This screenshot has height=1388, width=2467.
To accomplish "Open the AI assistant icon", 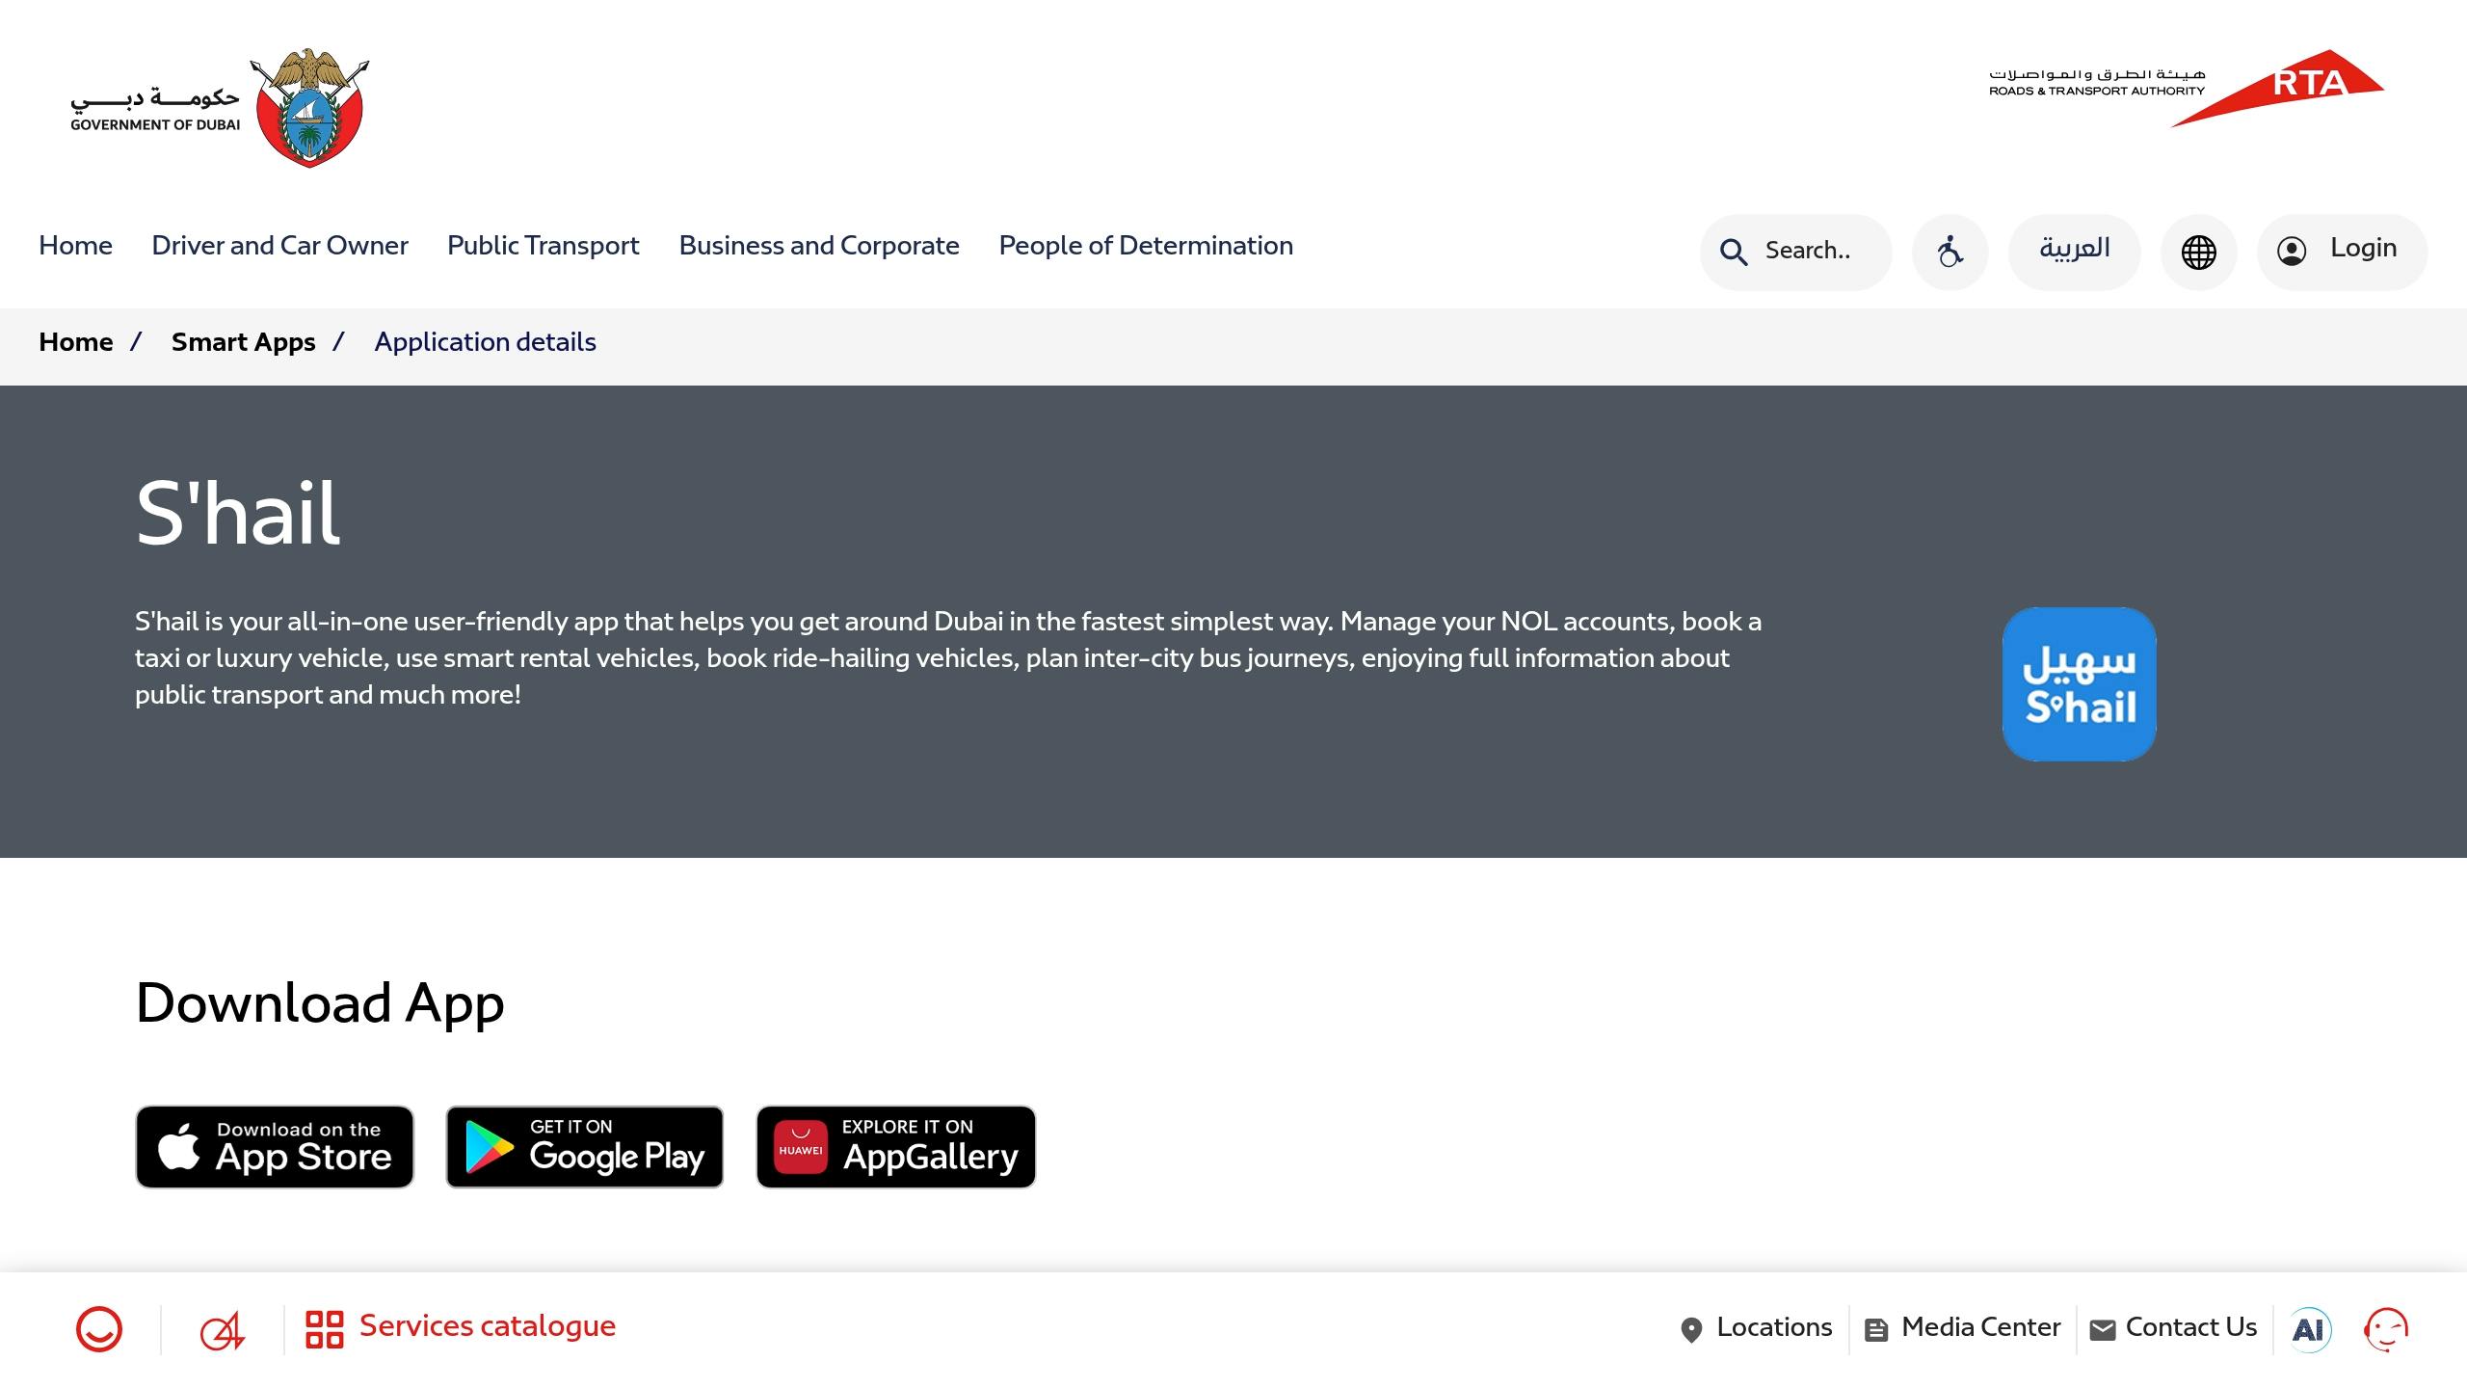I will (2309, 1330).
